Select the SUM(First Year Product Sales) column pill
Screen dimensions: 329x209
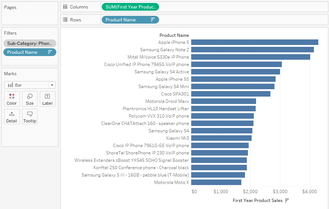(130, 7)
